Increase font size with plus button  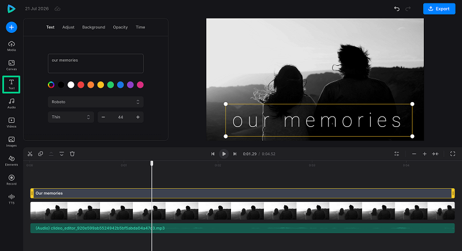[138, 117]
